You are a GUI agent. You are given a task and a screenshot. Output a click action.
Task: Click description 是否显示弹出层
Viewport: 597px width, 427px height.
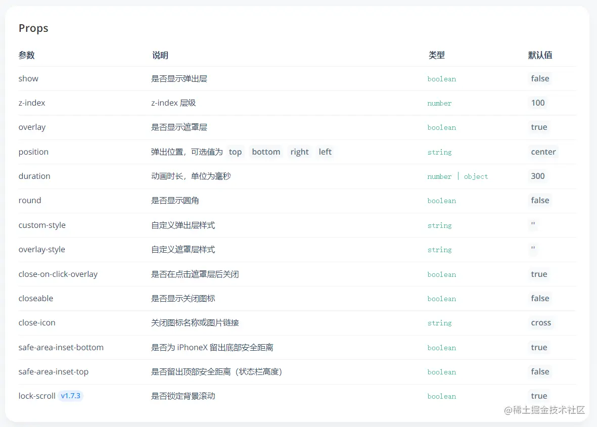point(179,78)
